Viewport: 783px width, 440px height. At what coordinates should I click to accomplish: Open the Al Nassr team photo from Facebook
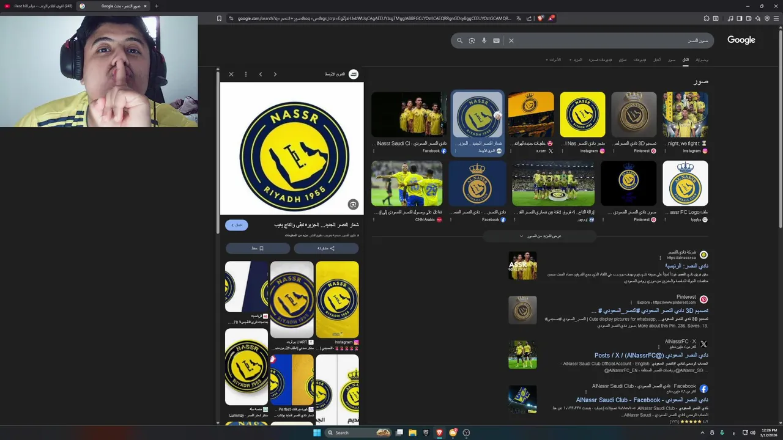pyautogui.click(x=409, y=115)
